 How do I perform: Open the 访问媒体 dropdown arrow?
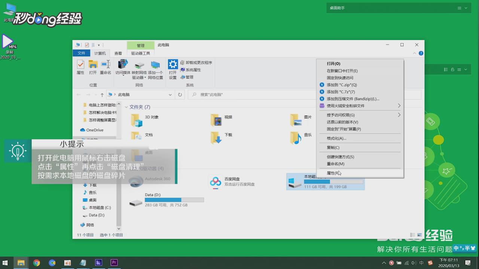[123, 76]
